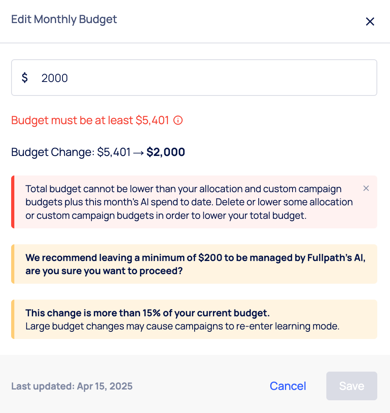Click the dollar sign in the budget field
Image resolution: width=390 pixels, height=413 pixels.
pos(25,78)
